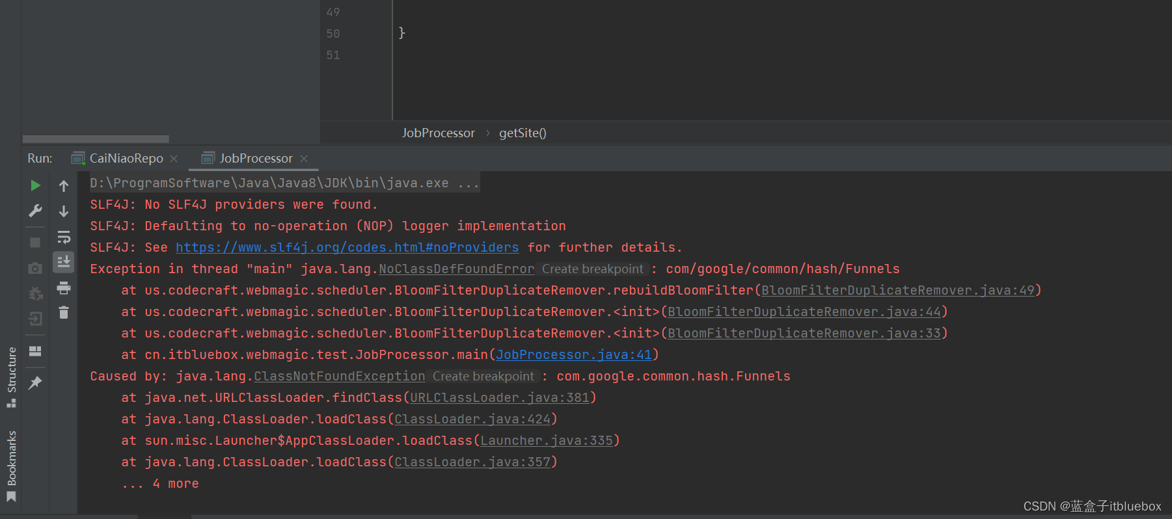Image resolution: width=1172 pixels, height=519 pixels.
Task: Pin the run tab with pin icon
Action: [x=35, y=383]
